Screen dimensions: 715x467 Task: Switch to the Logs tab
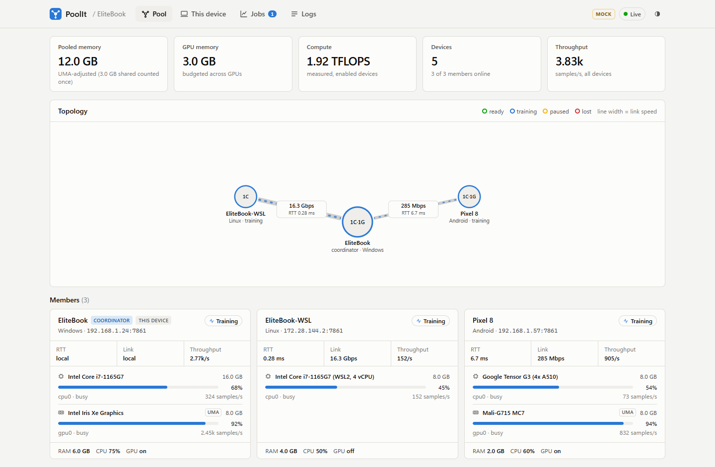[x=303, y=14]
